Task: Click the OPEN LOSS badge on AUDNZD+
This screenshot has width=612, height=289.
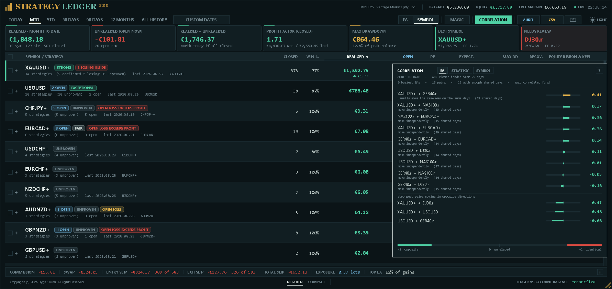Action: pos(112,210)
